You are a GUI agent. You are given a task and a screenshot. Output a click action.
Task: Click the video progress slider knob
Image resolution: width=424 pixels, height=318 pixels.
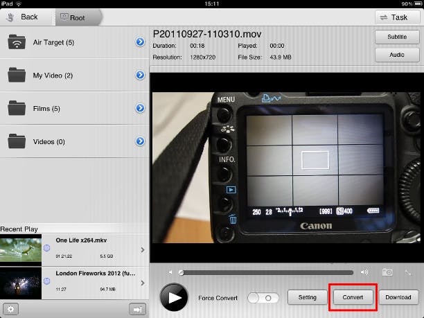[x=182, y=272]
